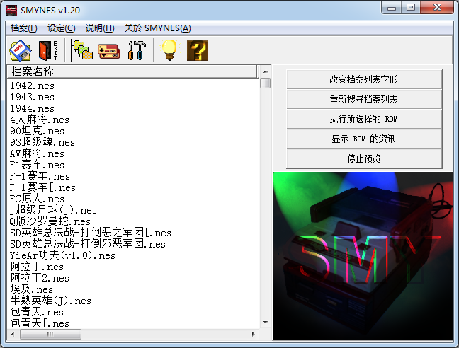Select 1944.nes in the file list
The width and height of the screenshot is (459, 348).
pos(32,108)
